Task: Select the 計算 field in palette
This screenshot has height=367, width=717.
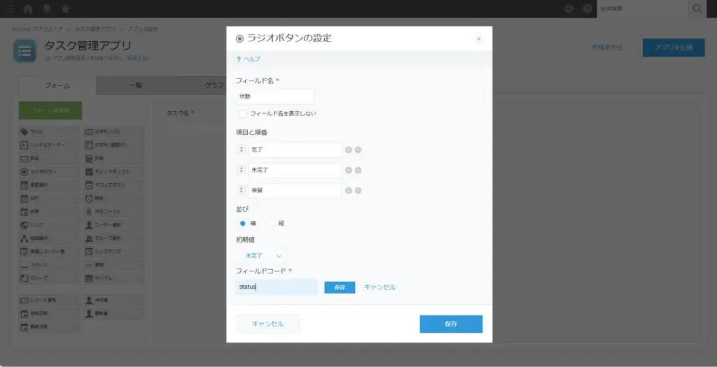Action: pyautogui.click(x=114, y=159)
